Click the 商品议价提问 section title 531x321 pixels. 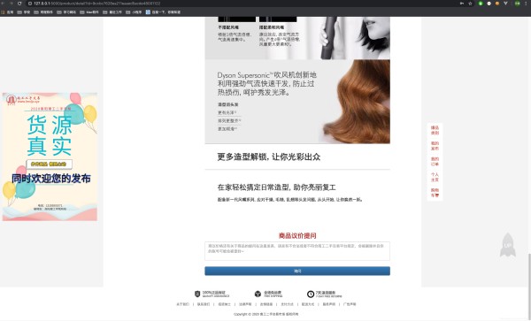[297, 235]
